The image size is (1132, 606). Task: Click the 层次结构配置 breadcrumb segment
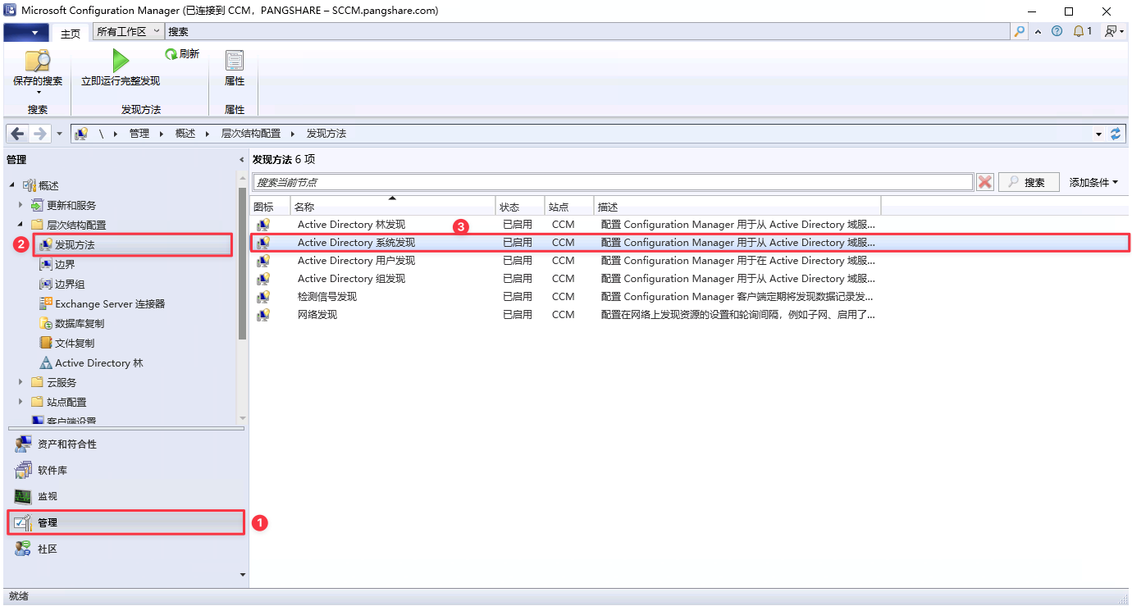(x=251, y=134)
